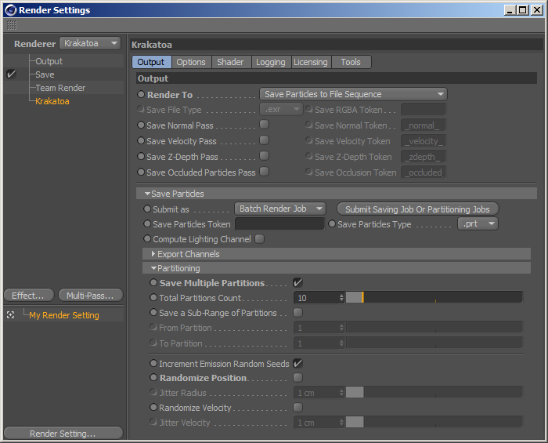This screenshot has height=443, width=548.
Task: Click Submit Saving Job Or Partitioning Jobs
Action: (417, 209)
